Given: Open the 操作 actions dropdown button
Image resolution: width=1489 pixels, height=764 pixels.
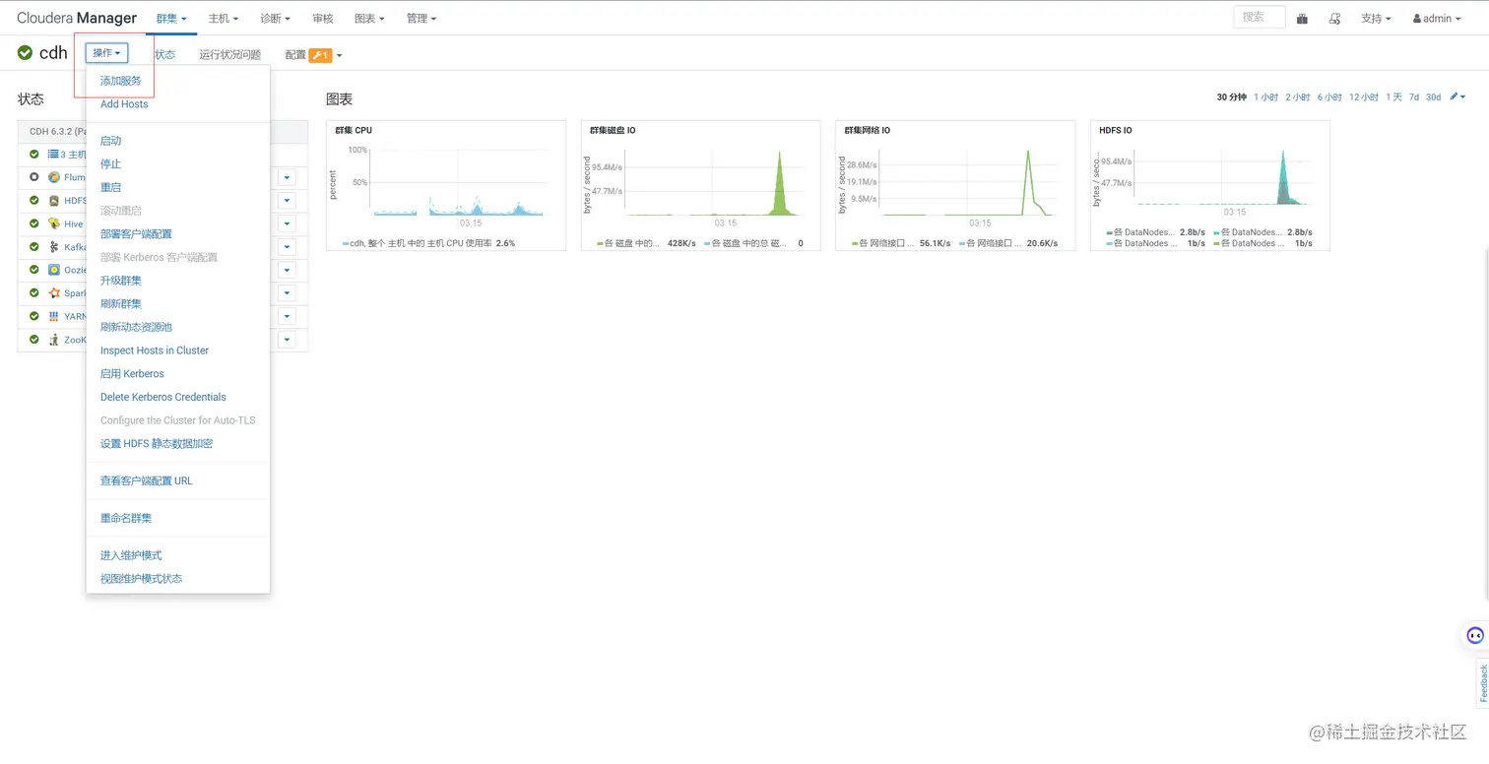Looking at the screenshot, I should coord(106,53).
